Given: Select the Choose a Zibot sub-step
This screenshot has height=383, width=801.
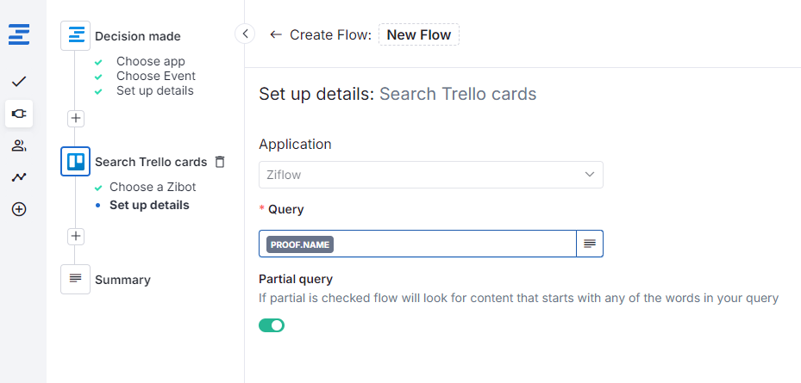Looking at the screenshot, I should [x=153, y=187].
